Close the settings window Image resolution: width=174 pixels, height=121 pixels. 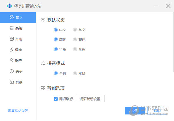click(x=168, y=6)
